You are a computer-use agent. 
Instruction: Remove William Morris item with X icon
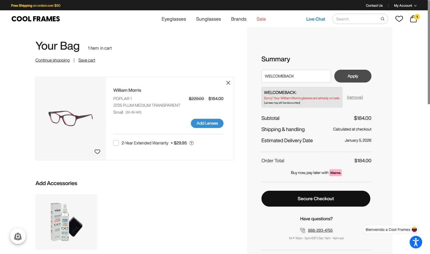point(228,83)
